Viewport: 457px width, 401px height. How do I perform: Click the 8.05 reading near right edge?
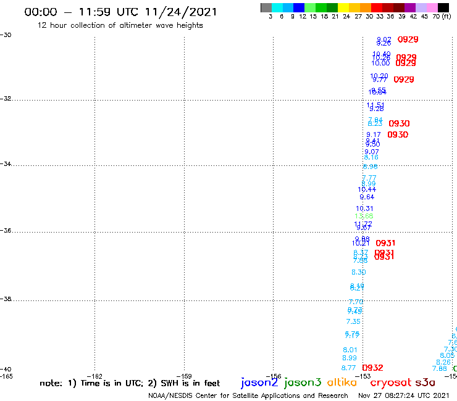pyautogui.click(x=447, y=355)
